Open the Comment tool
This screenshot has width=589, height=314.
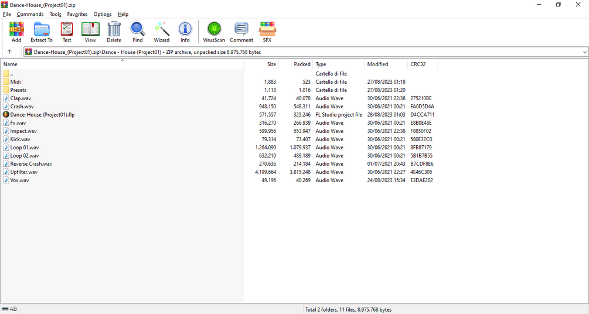241,32
